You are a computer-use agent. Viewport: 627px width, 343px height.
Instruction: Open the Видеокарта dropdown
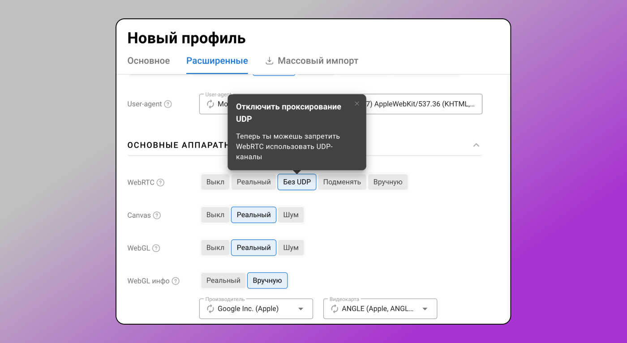pos(425,309)
